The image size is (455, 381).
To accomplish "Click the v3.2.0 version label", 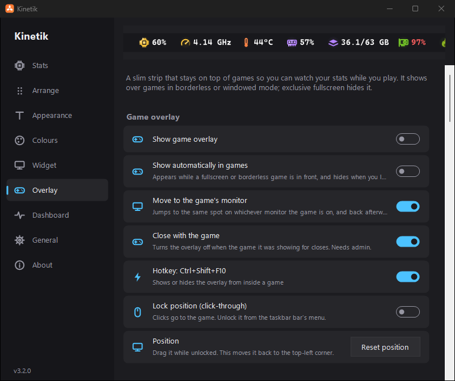I will [x=22, y=371].
